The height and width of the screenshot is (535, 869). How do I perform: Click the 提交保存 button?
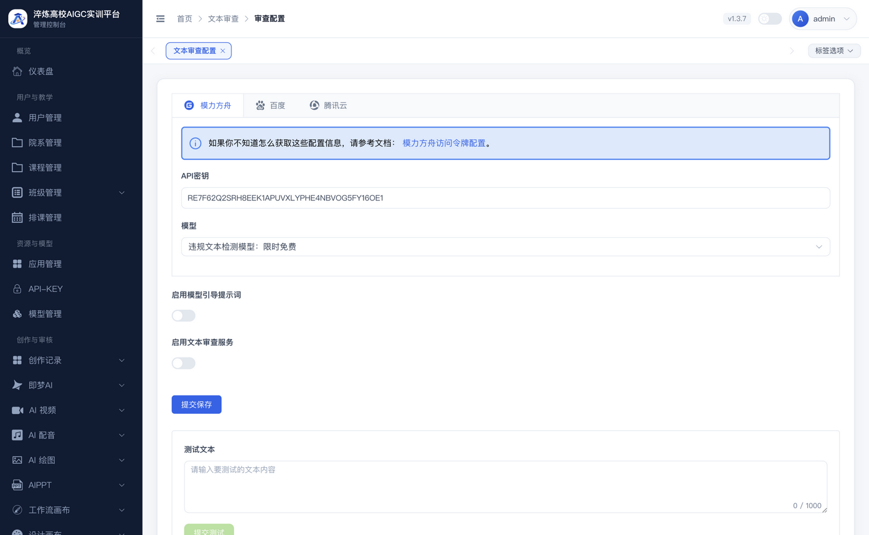197,405
